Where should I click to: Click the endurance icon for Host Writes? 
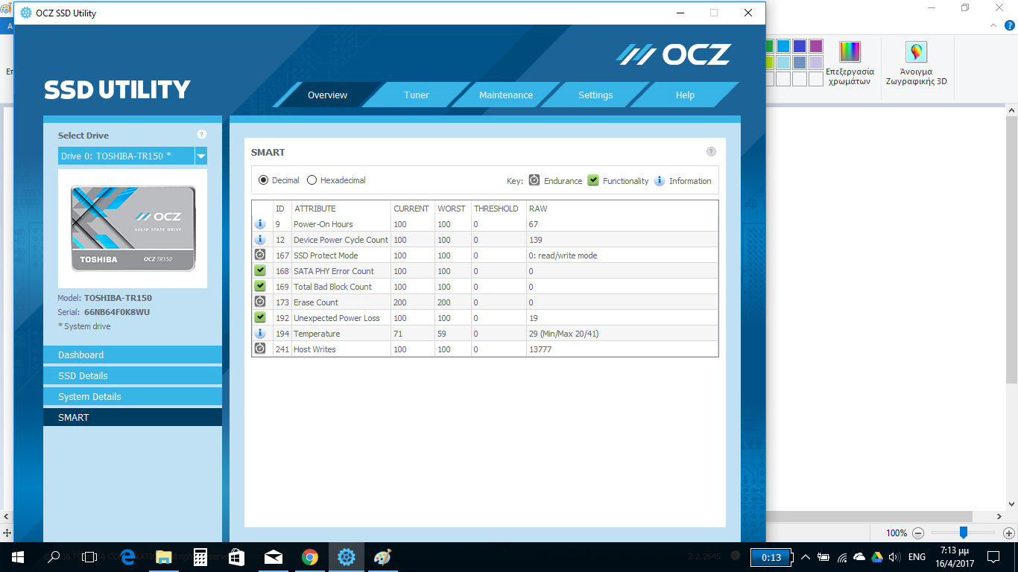coord(260,349)
